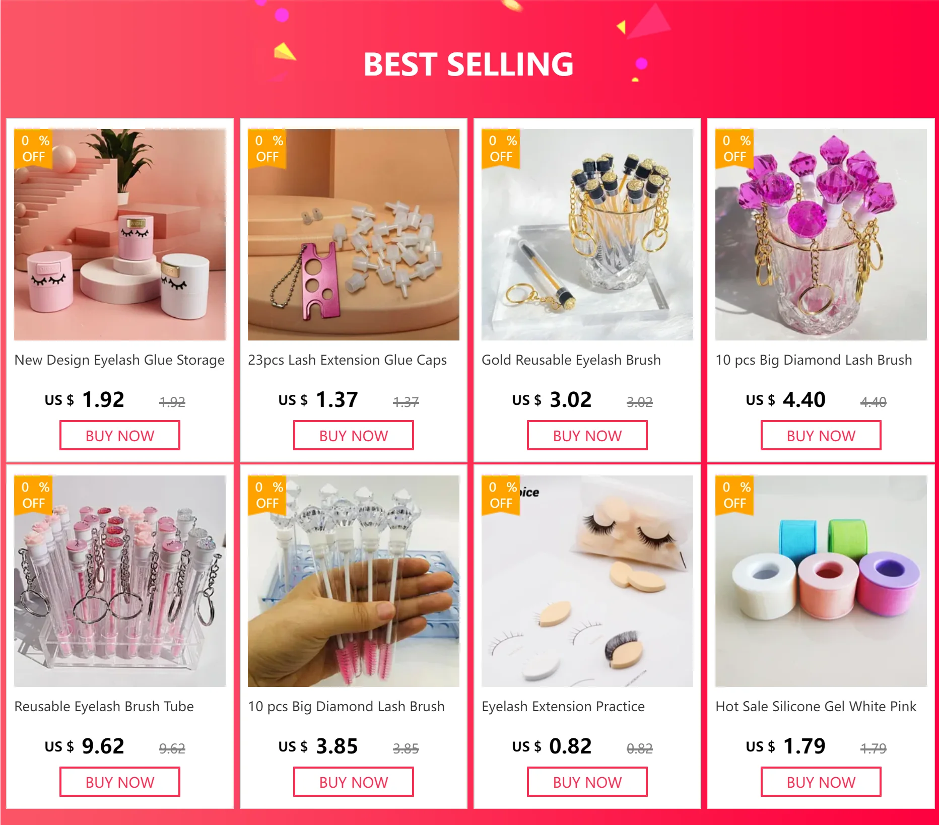
Task: Click the 0% OFF badge on Glue Caps product
Action: coord(267,149)
